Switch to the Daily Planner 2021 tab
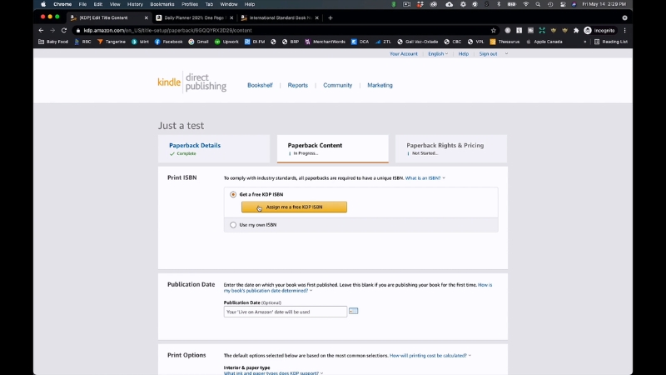This screenshot has width=666, height=375. [194, 17]
